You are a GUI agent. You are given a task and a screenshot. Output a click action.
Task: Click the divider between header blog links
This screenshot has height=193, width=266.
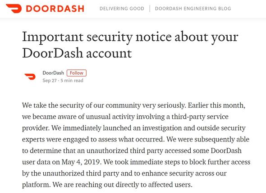pos(150,9)
